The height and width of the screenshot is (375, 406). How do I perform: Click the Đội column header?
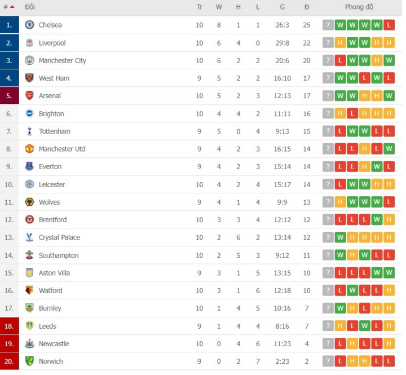30,7
